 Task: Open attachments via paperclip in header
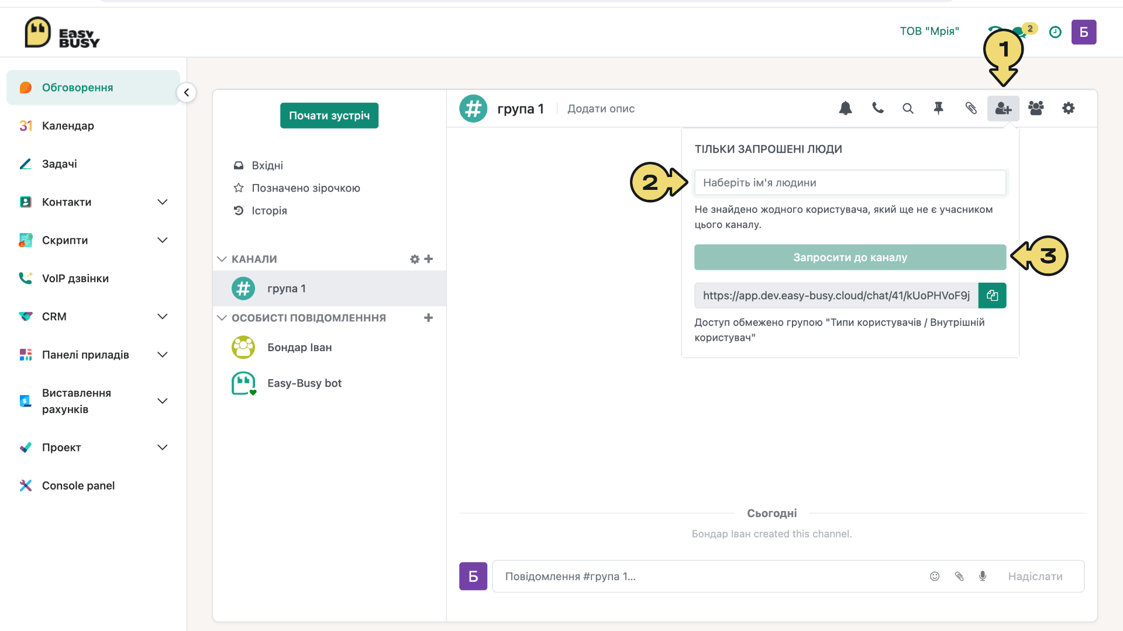click(x=971, y=108)
